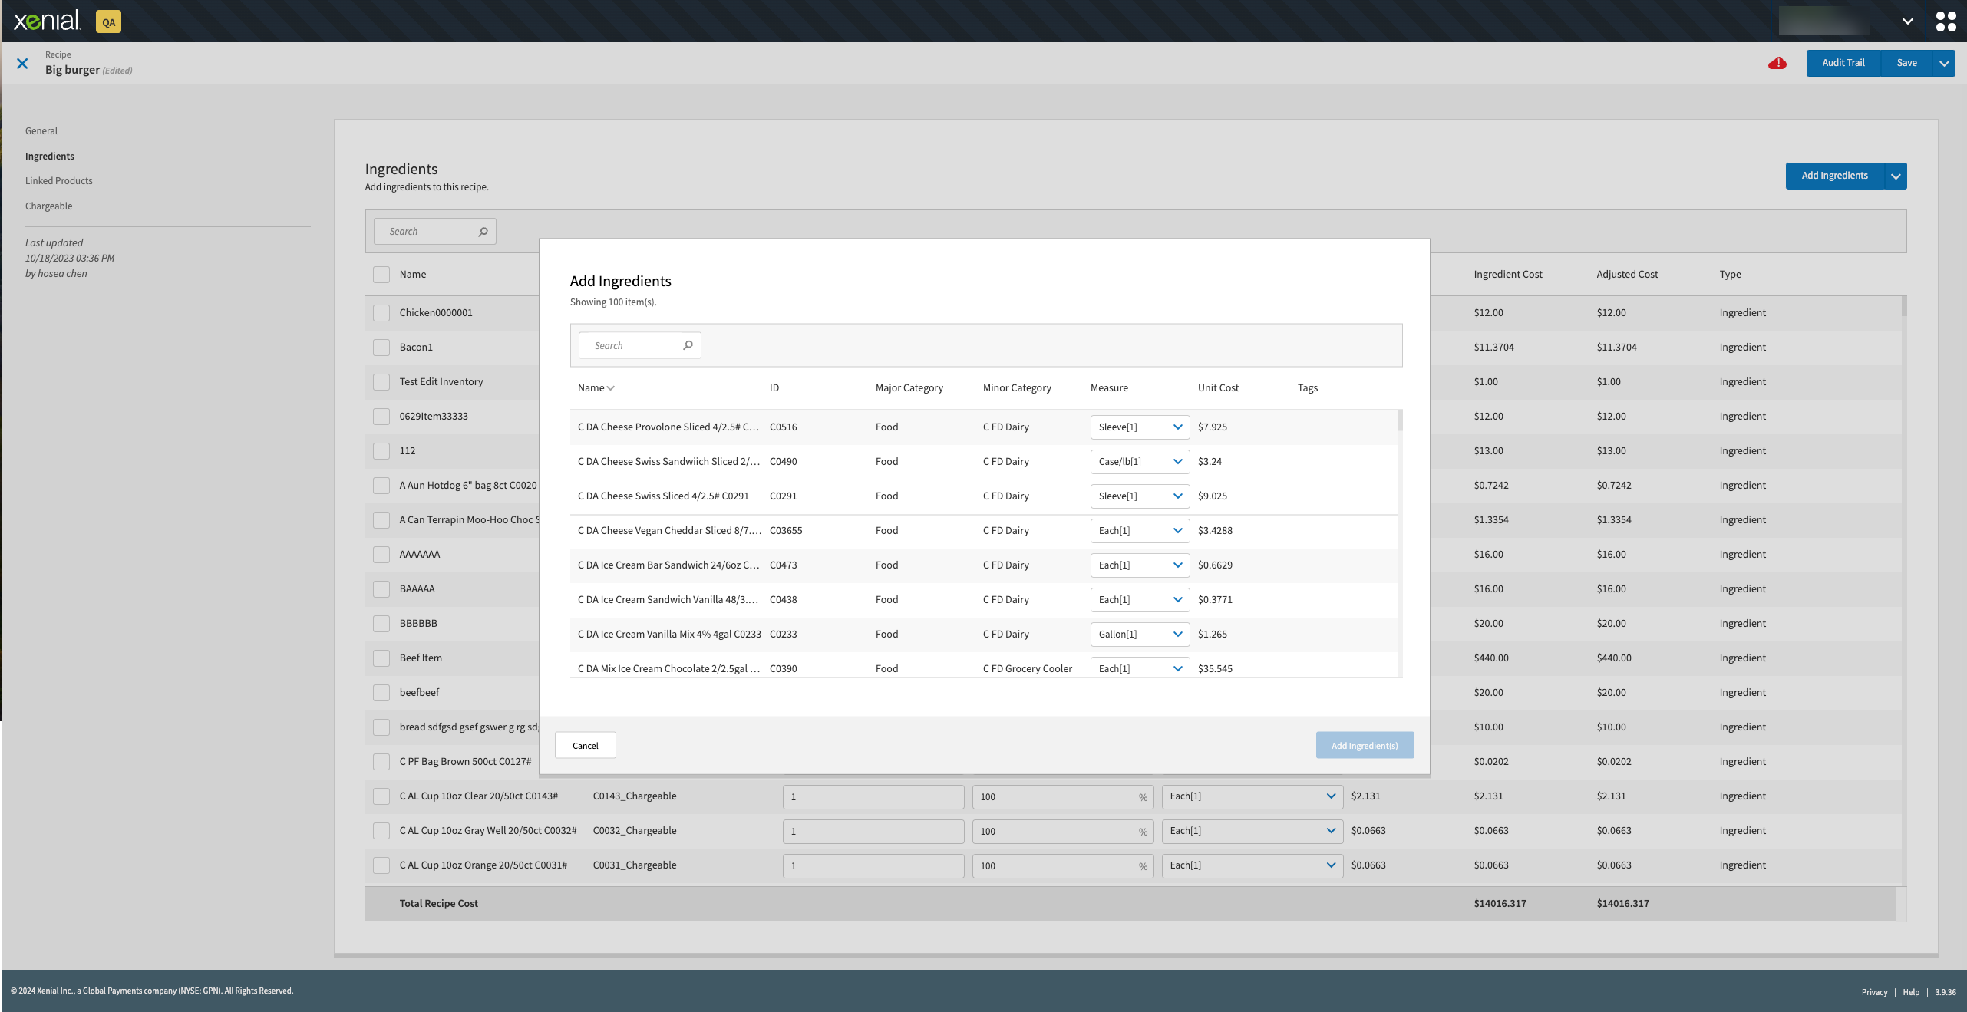Image resolution: width=1967 pixels, height=1012 pixels.
Task: Click the QA environment badge
Action: (108, 22)
